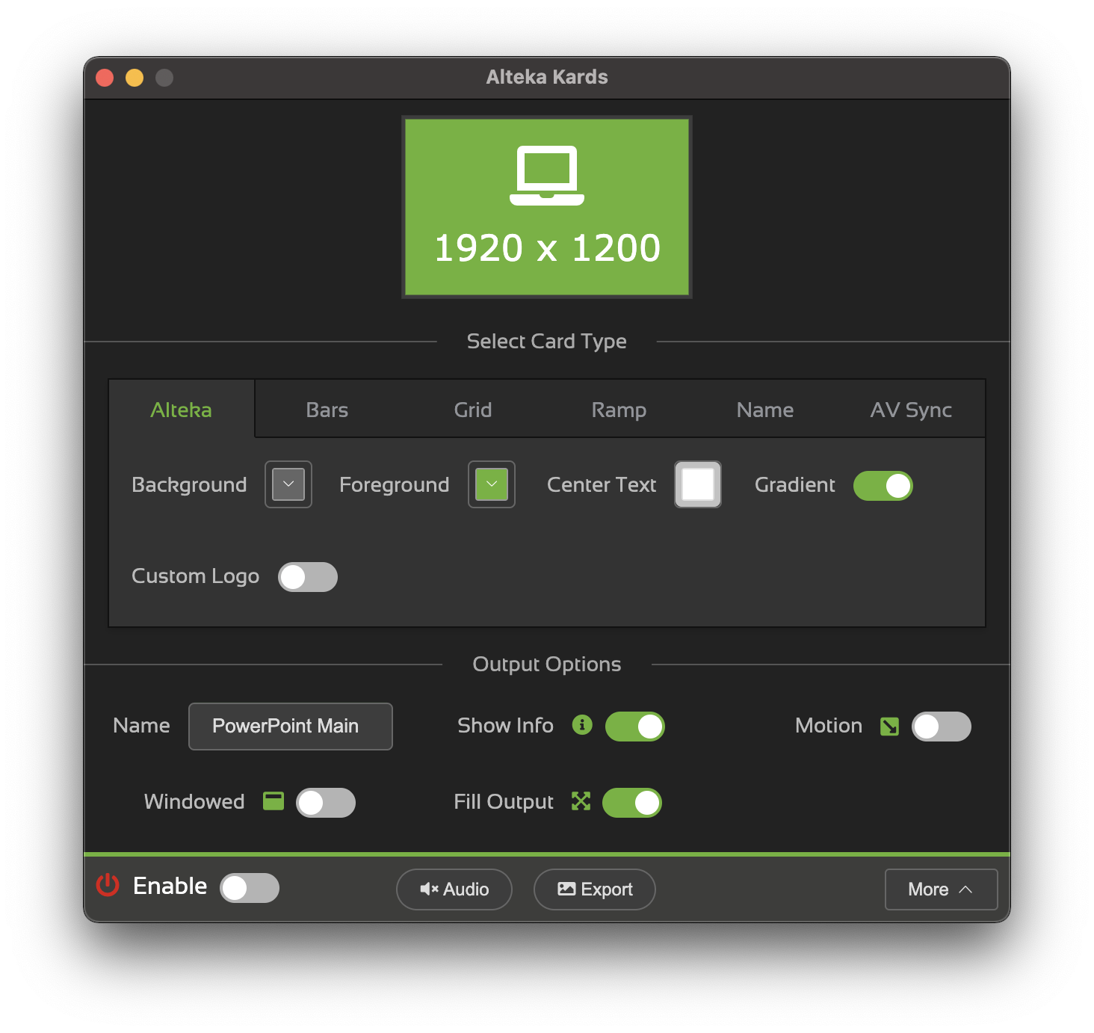
Task: Select the Alteka card tab
Action: click(182, 410)
